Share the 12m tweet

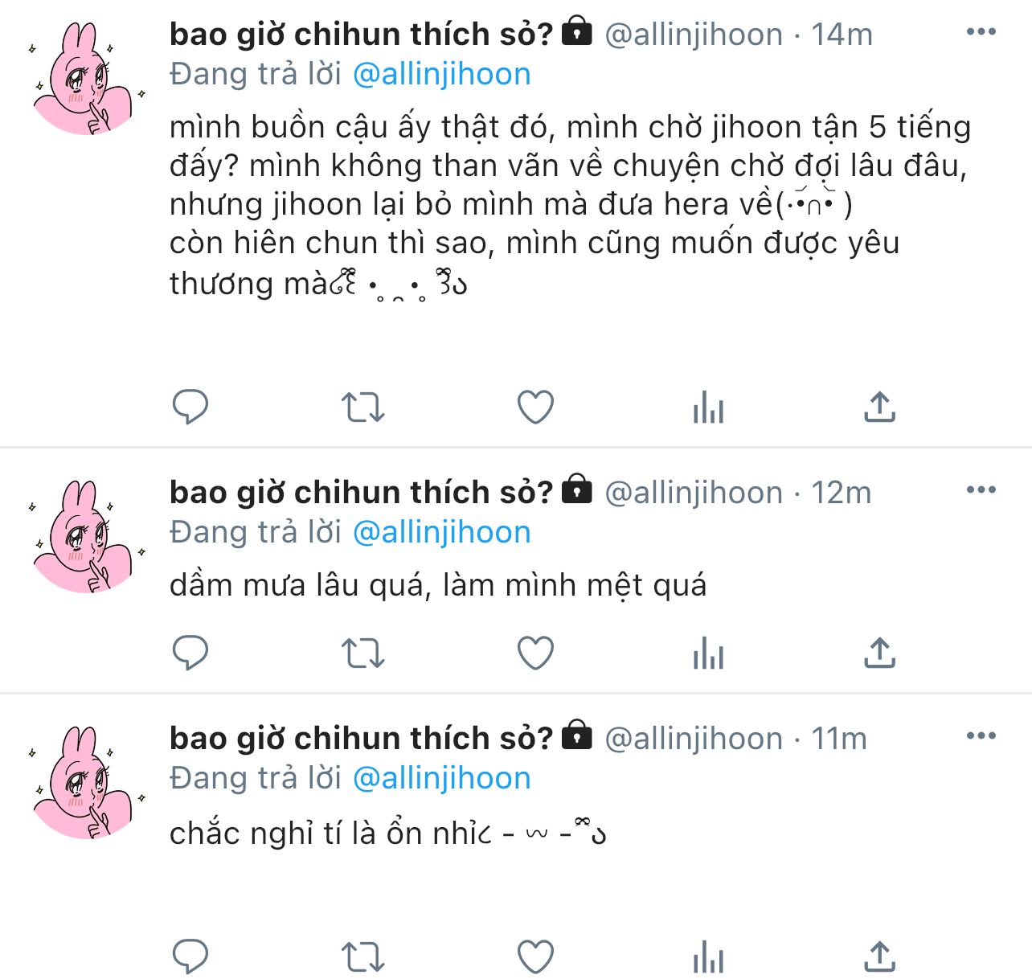click(880, 653)
